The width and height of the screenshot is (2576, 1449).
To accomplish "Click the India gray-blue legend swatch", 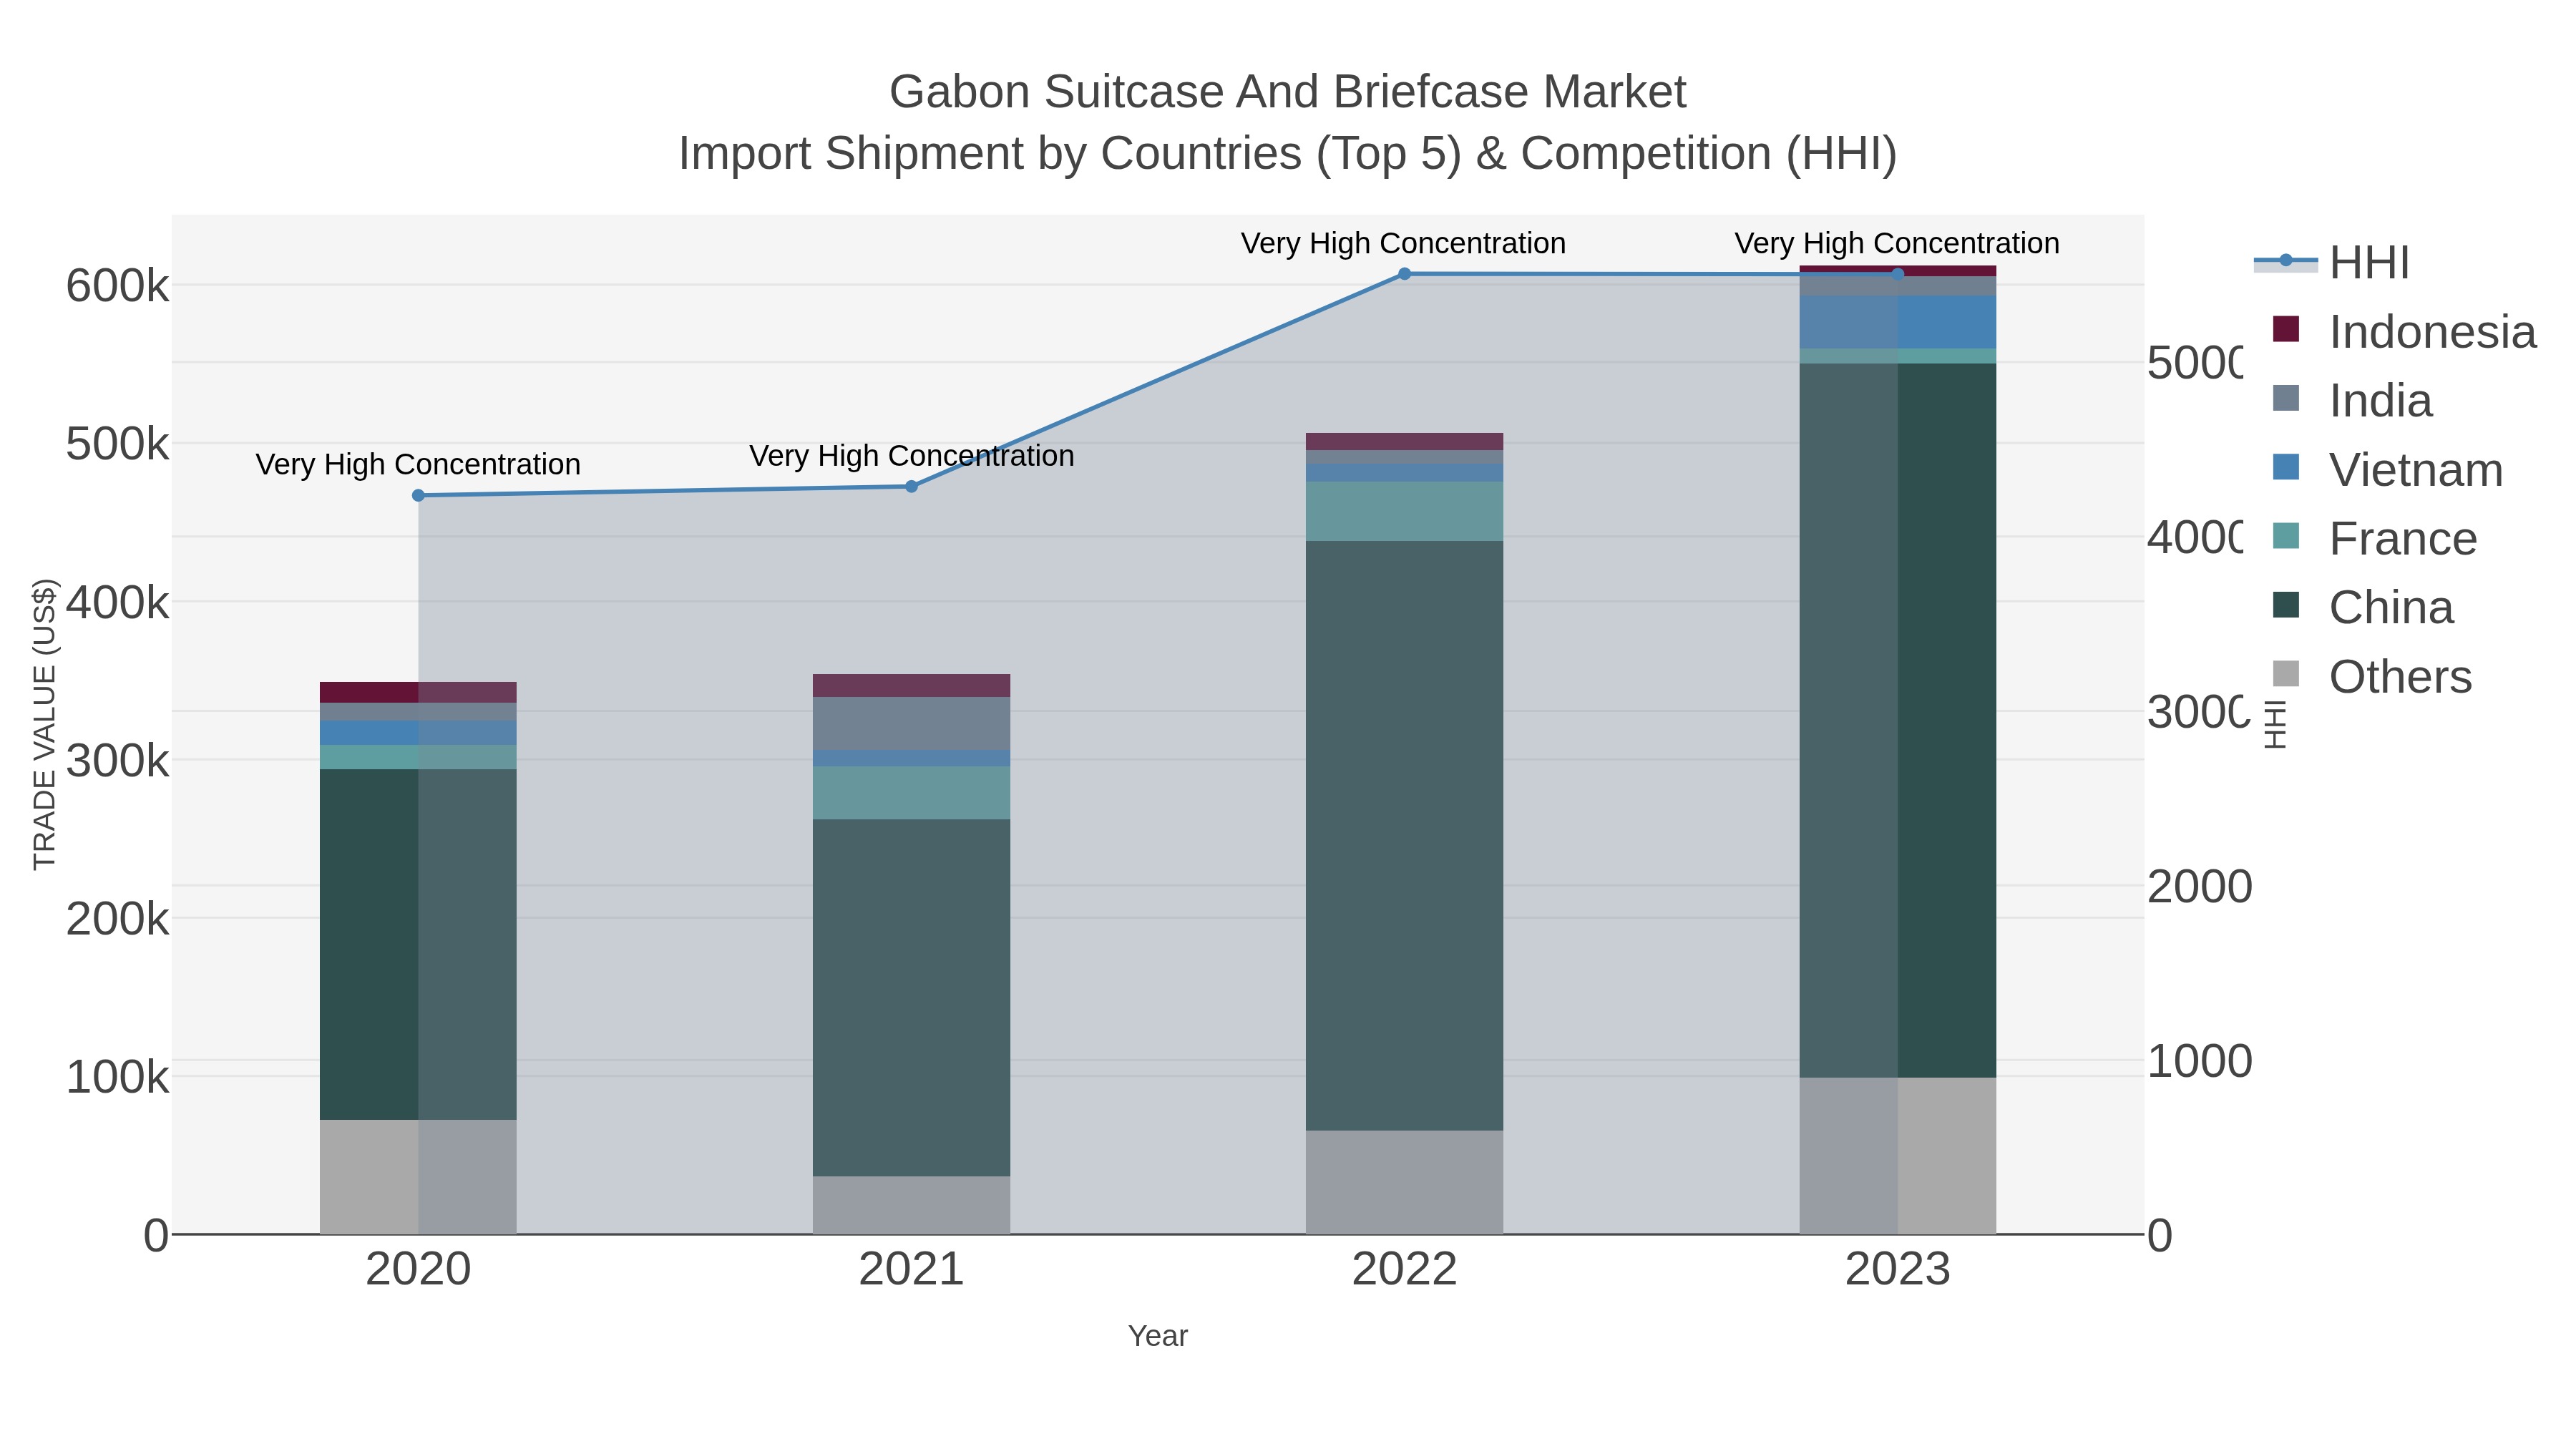I will [x=2286, y=398].
